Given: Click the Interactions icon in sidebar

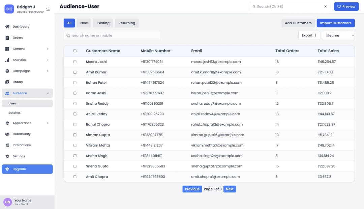Looking at the screenshot, I should tap(7, 145).
